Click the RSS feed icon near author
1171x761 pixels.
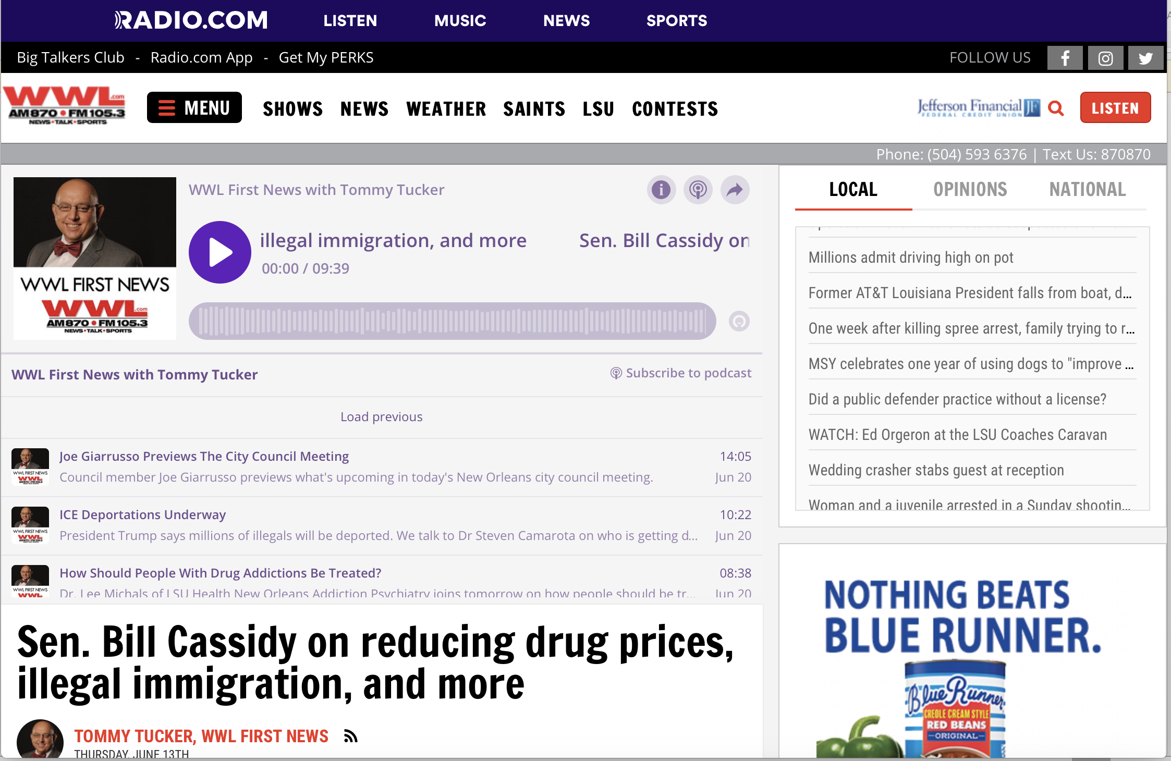click(351, 736)
